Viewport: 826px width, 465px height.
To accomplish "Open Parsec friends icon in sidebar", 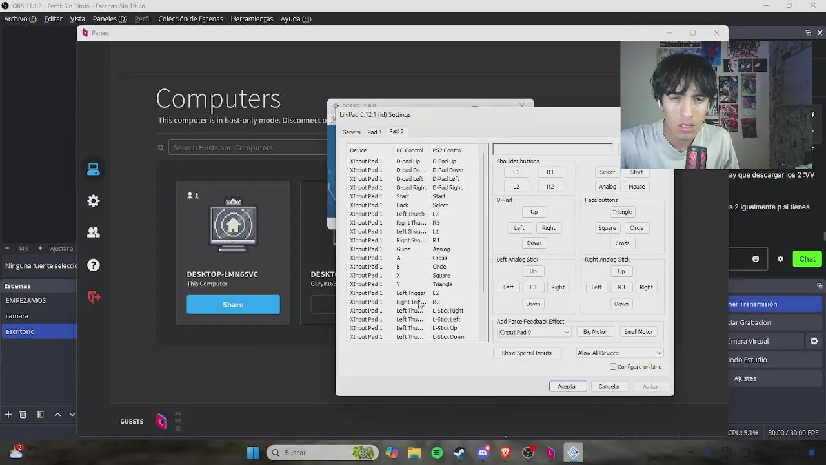I will click(x=94, y=232).
